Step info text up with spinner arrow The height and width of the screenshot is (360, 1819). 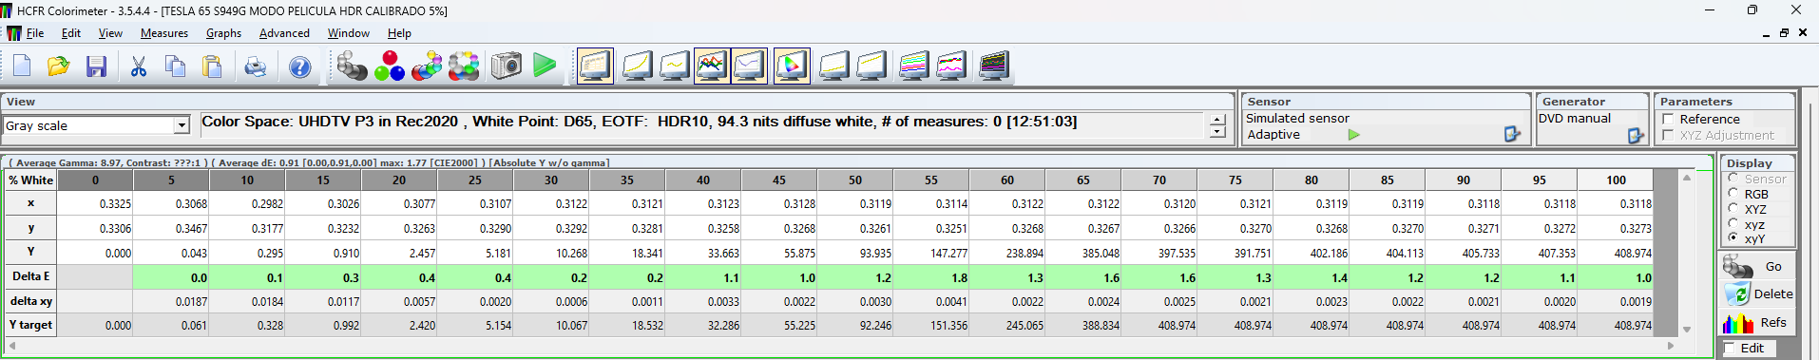[1217, 120]
